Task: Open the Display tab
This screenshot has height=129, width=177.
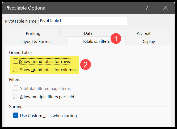Action: click(148, 41)
